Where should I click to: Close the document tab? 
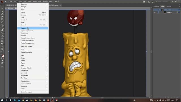click(x=61, y=5)
